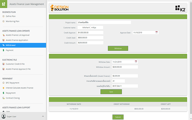Click the Payment dollar icon
Screen dimensions: 192x120
[x=3, y=50]
